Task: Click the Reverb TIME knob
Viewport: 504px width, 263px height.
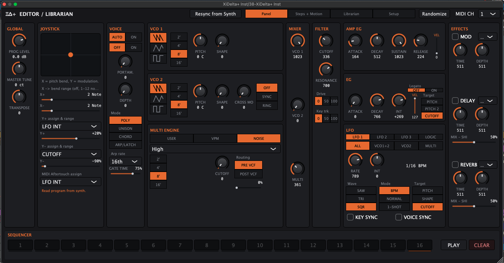Action: pos(460,178)
